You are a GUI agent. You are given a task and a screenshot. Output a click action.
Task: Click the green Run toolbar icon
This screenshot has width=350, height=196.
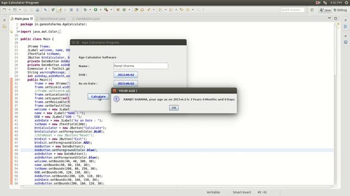96,10
